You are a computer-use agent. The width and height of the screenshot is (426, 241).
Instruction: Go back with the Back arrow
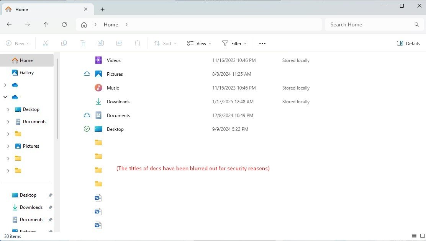click(x=9, y=24)
